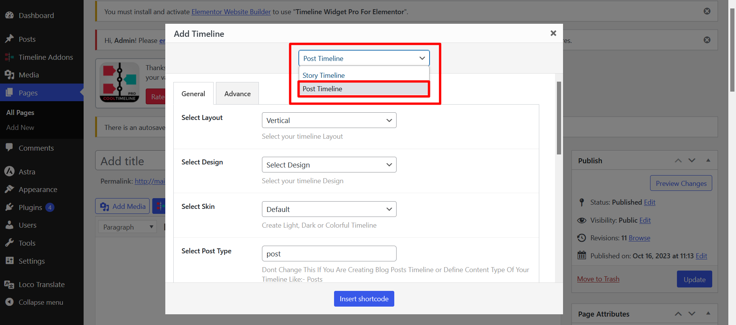Click the Select Post Type field
Screen dimensions: 736x325
(x=329, y=254)
